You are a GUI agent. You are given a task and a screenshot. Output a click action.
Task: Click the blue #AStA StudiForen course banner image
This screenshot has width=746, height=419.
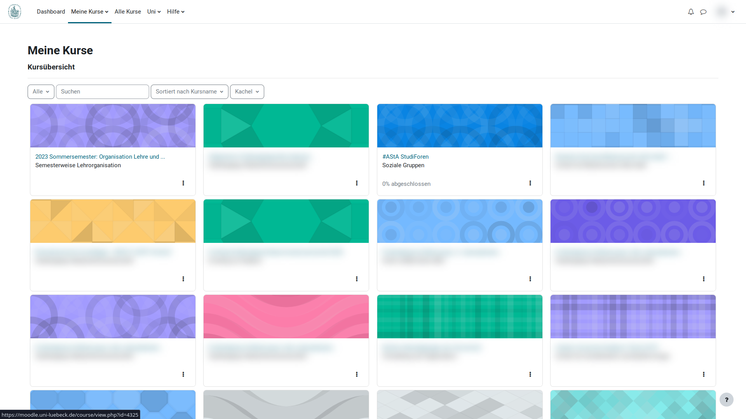[x=460, y=126]
